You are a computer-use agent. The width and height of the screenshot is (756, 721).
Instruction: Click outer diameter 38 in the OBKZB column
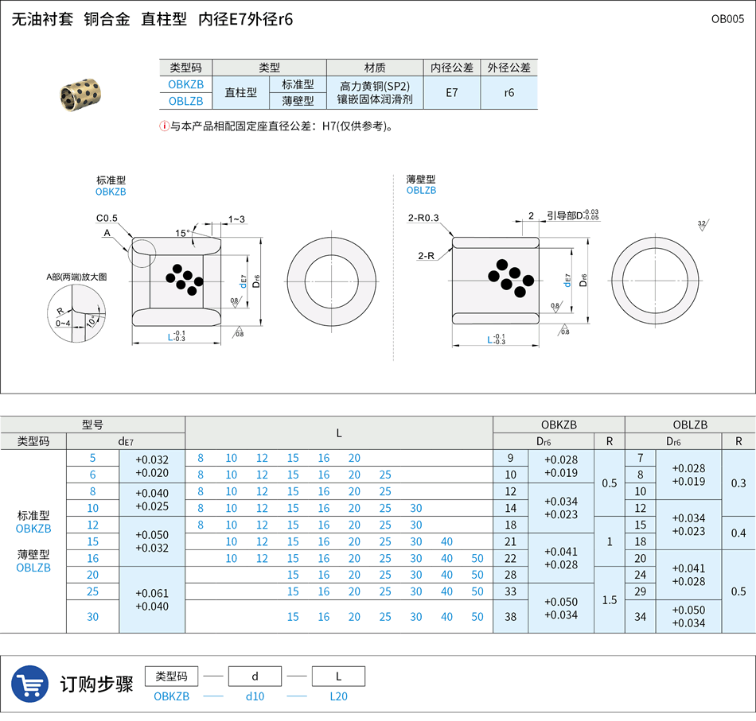(x=511, y=617)
